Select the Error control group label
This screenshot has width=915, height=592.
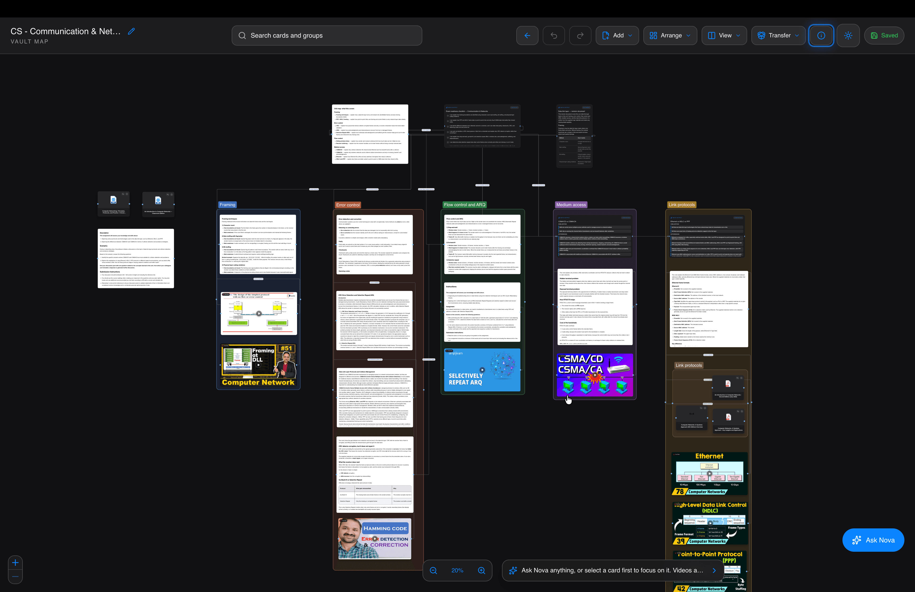point(348,205)
